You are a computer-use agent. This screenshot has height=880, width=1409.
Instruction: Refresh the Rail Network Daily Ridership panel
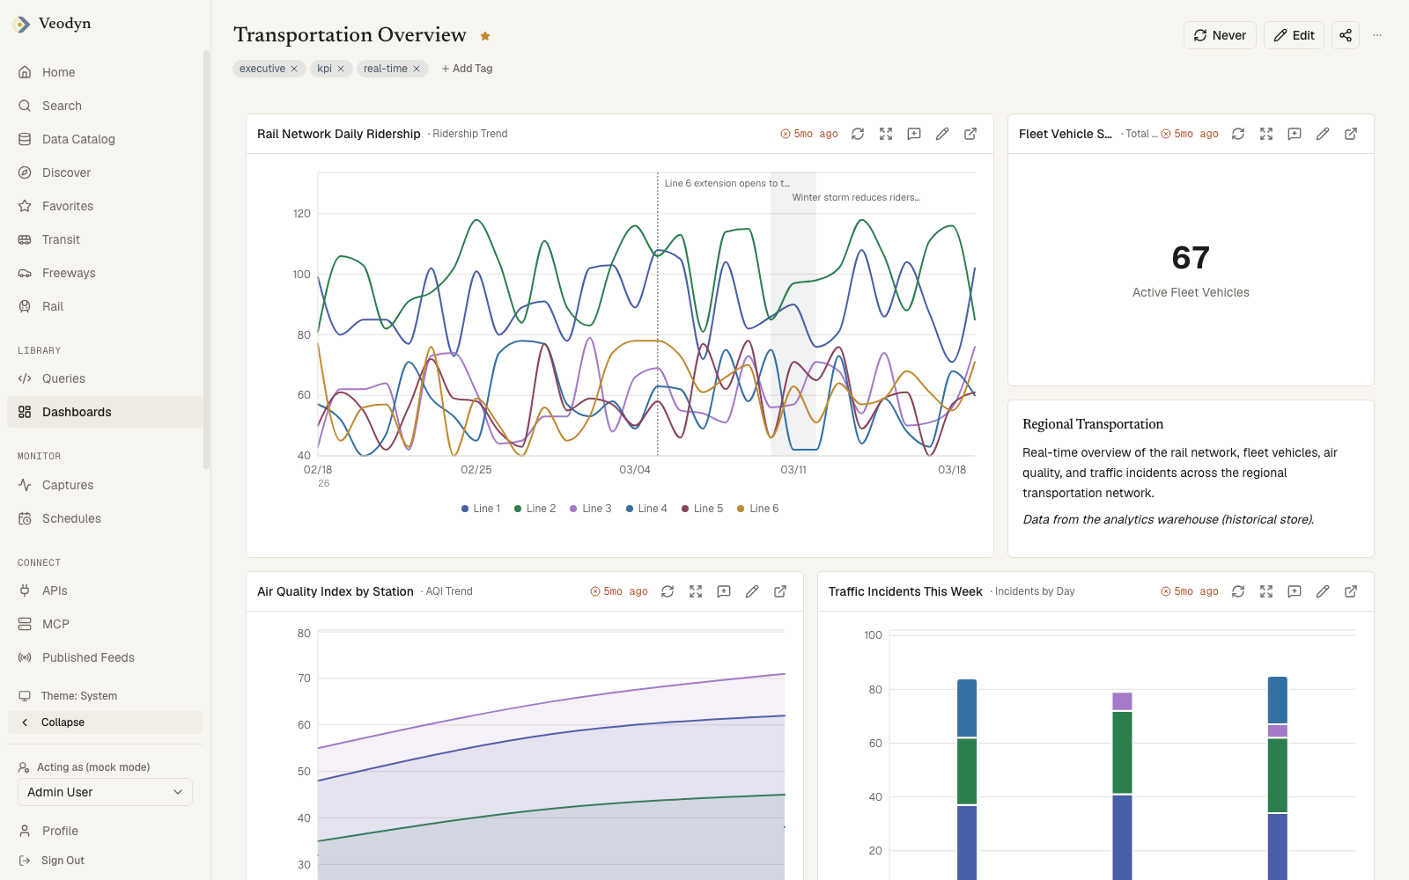(x=858, y=134)
